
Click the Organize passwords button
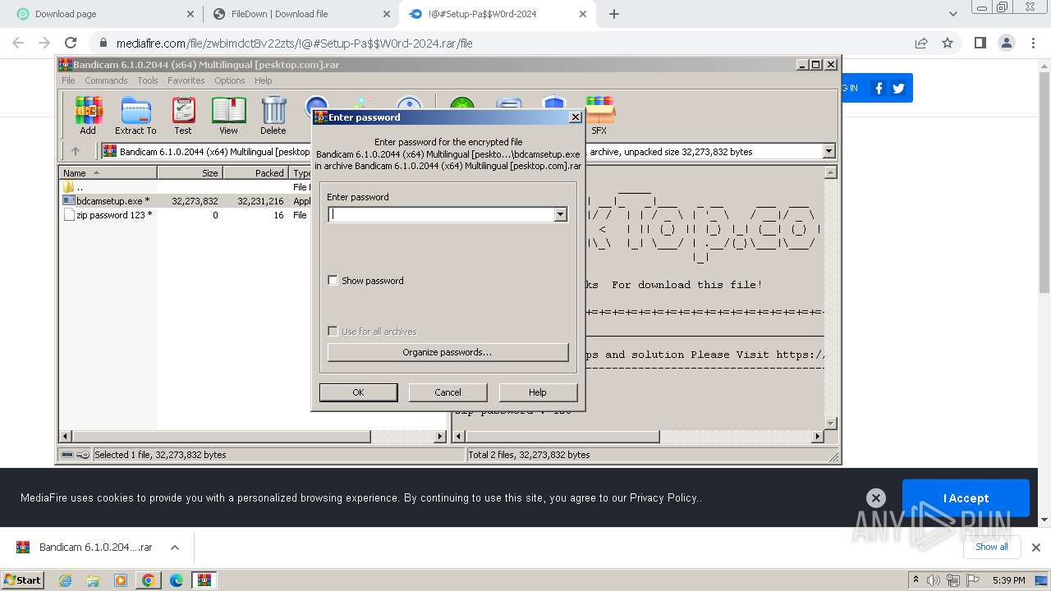[447, 352]
